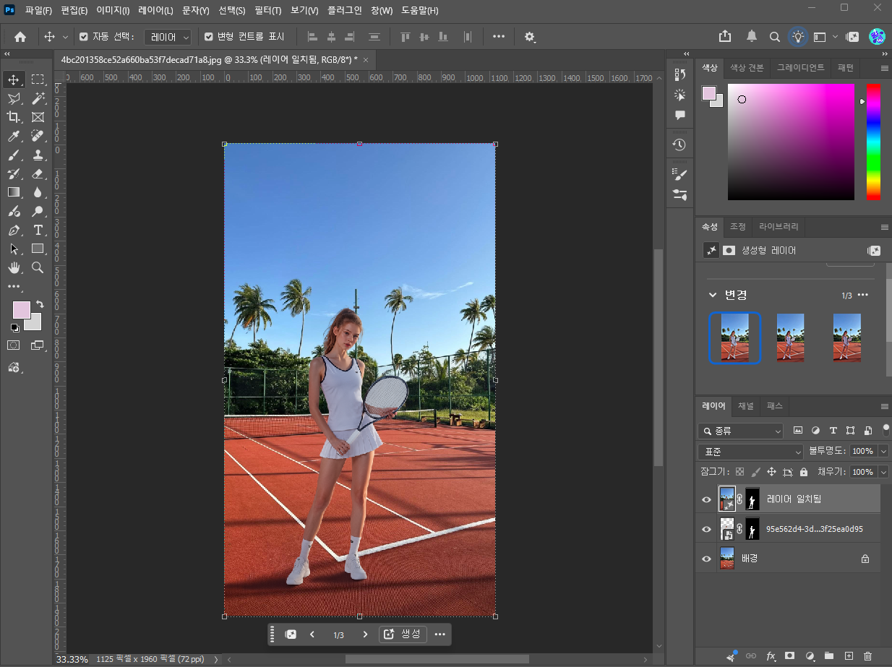Select the Type tool
Viewport: 892px width, 667px height.
38,230
